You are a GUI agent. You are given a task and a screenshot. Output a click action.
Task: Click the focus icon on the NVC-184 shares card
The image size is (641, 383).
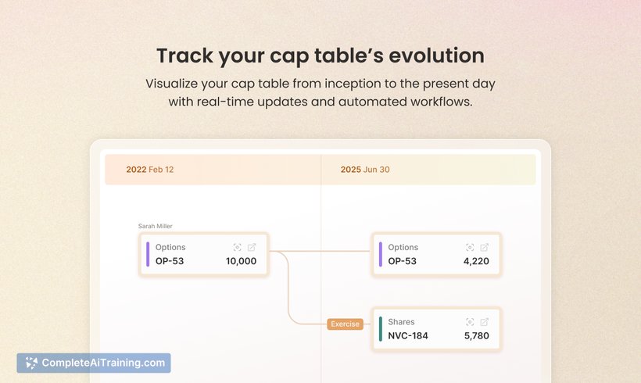pyautogui.click(x=470, y=322)
